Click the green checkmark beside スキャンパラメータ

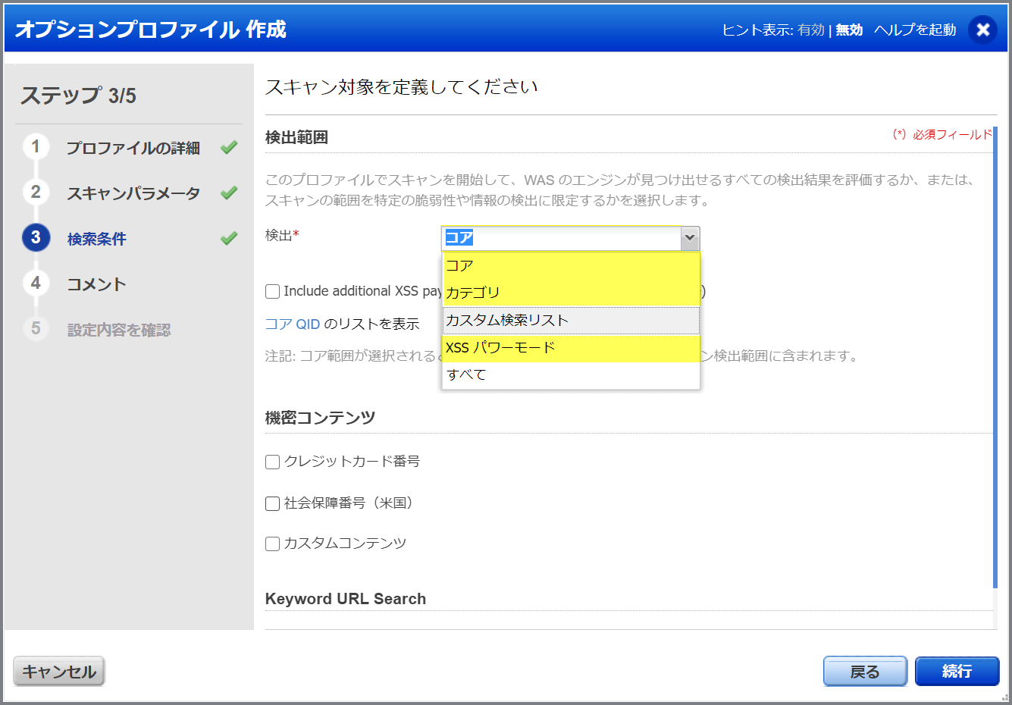click(228, 193)
